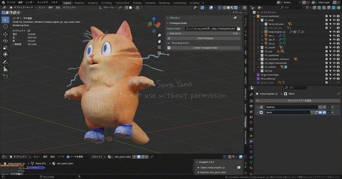Screen dimensions: 342x179
Task: Collapse the Timelapse Studio panel
Action: pyautogui.click(x=168, y=23)
